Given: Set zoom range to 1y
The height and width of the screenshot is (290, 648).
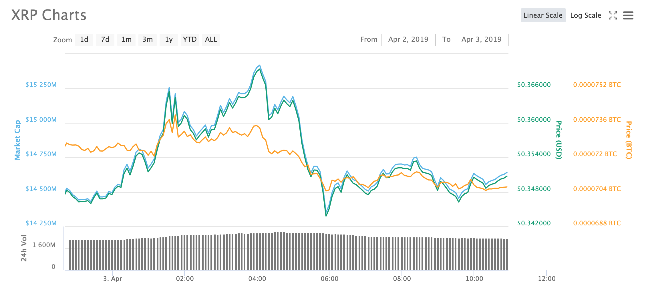Looking at the screenshot, I should point(169,39).
